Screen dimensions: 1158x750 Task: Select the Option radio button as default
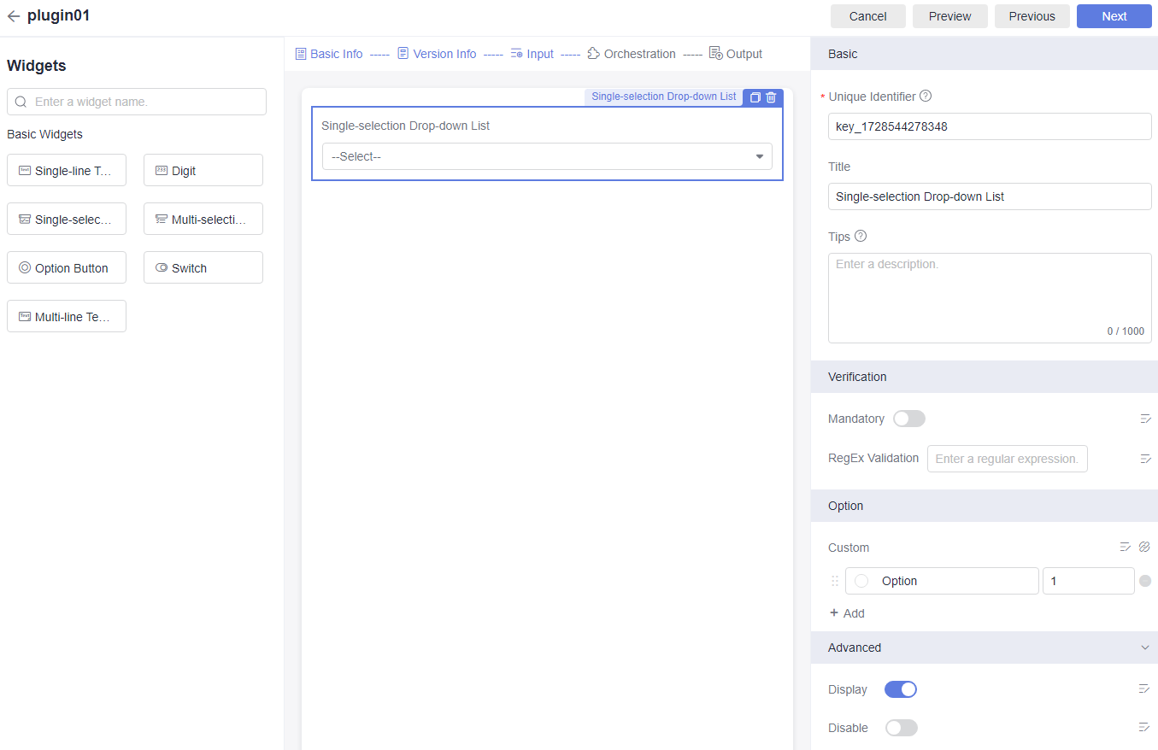(x=861, y=581)
